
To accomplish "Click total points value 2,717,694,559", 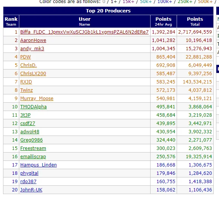I will 195,32.
